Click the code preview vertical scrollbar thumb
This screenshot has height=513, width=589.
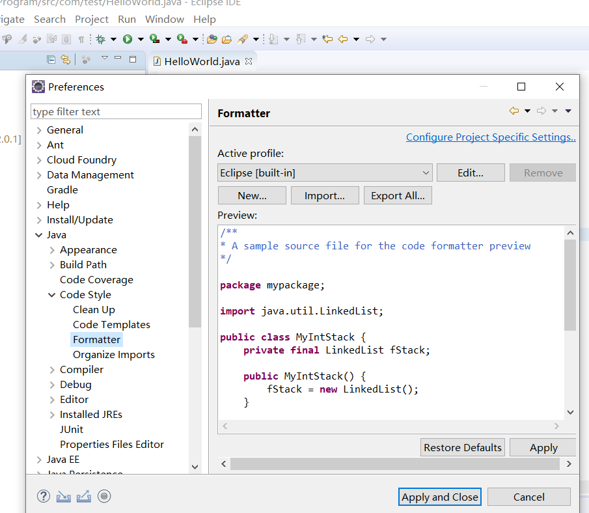(x=570, y=285)
